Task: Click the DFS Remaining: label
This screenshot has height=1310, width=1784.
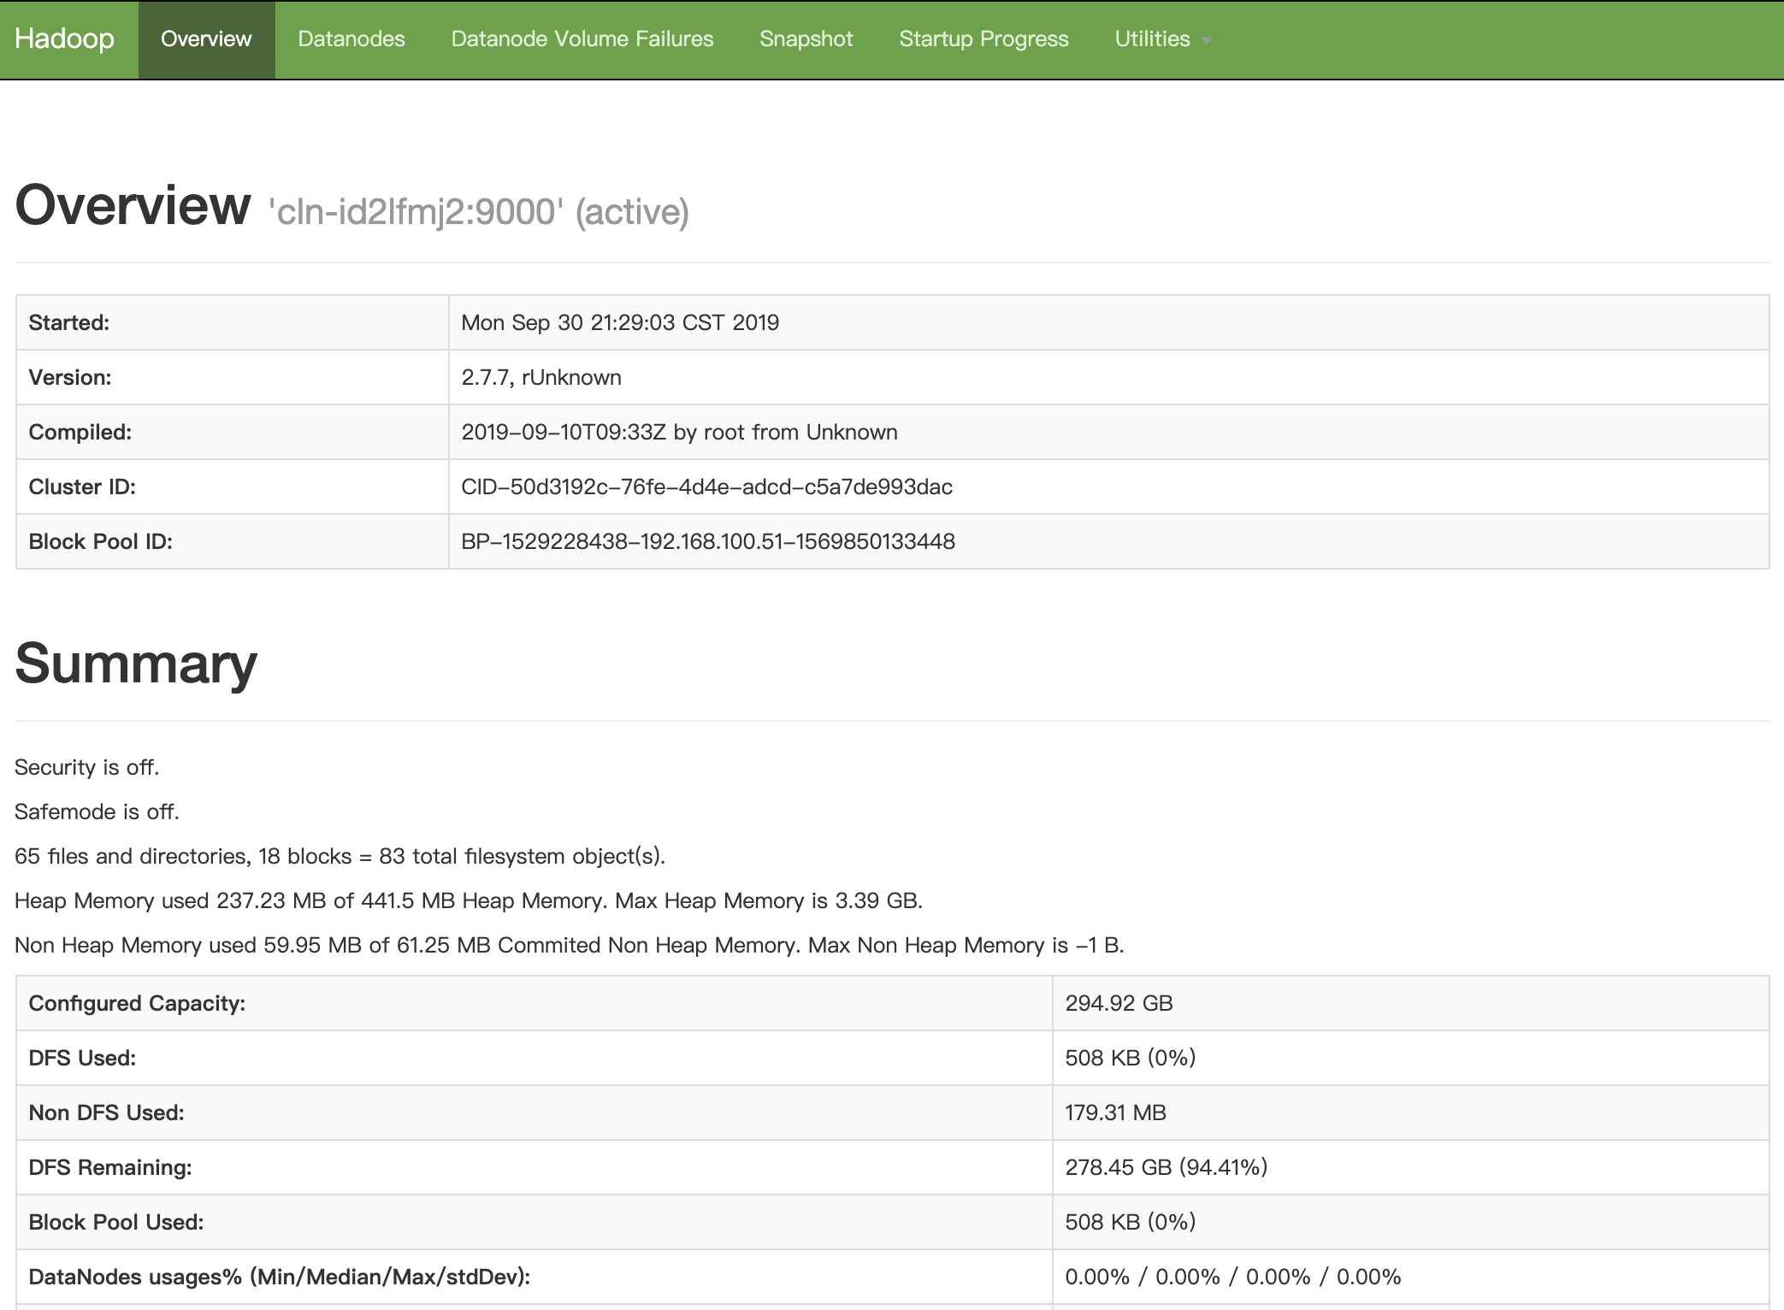Action: pyautogui.click(x=110, y=1167)
